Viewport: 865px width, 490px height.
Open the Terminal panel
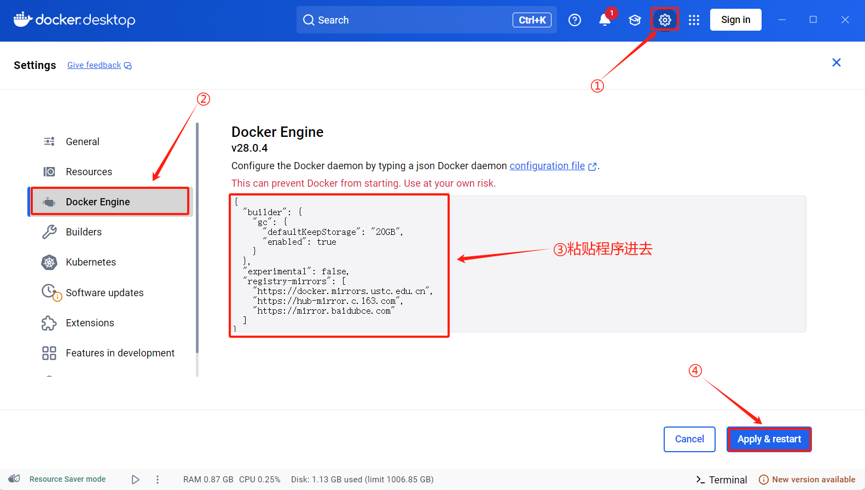pyautogui.click(x=721, y=480)
